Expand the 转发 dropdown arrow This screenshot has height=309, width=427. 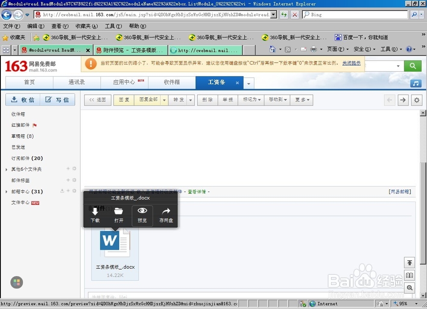tap(190, 100)
